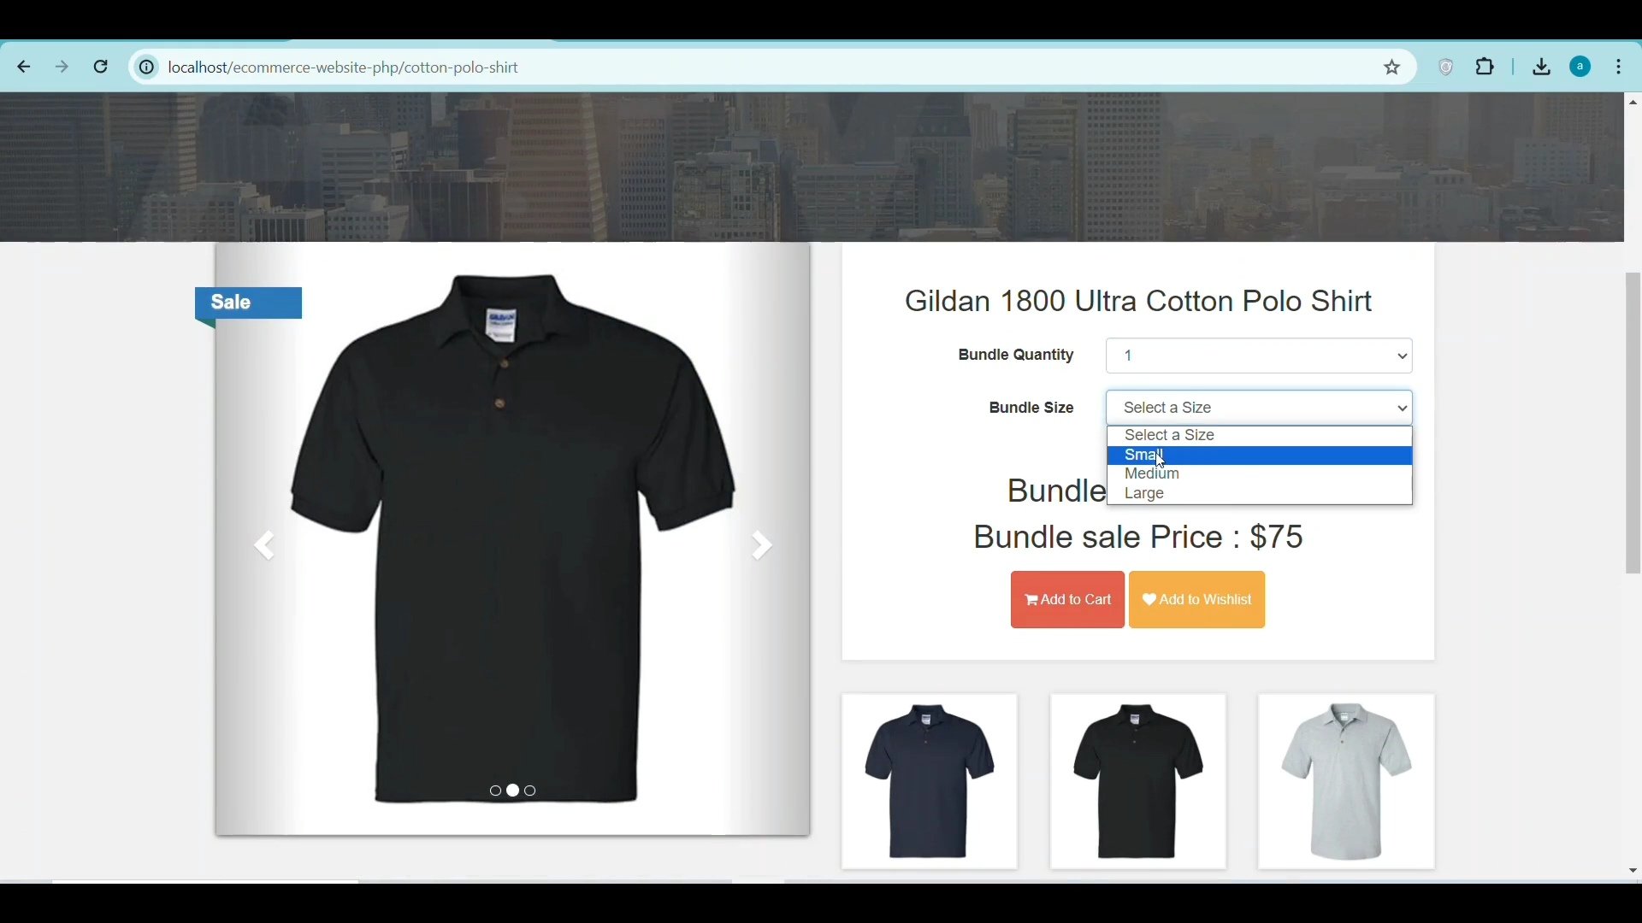Click the 'Bundle Size' label
Screen dimensions: 1642x923
(x=1031, y=408)
